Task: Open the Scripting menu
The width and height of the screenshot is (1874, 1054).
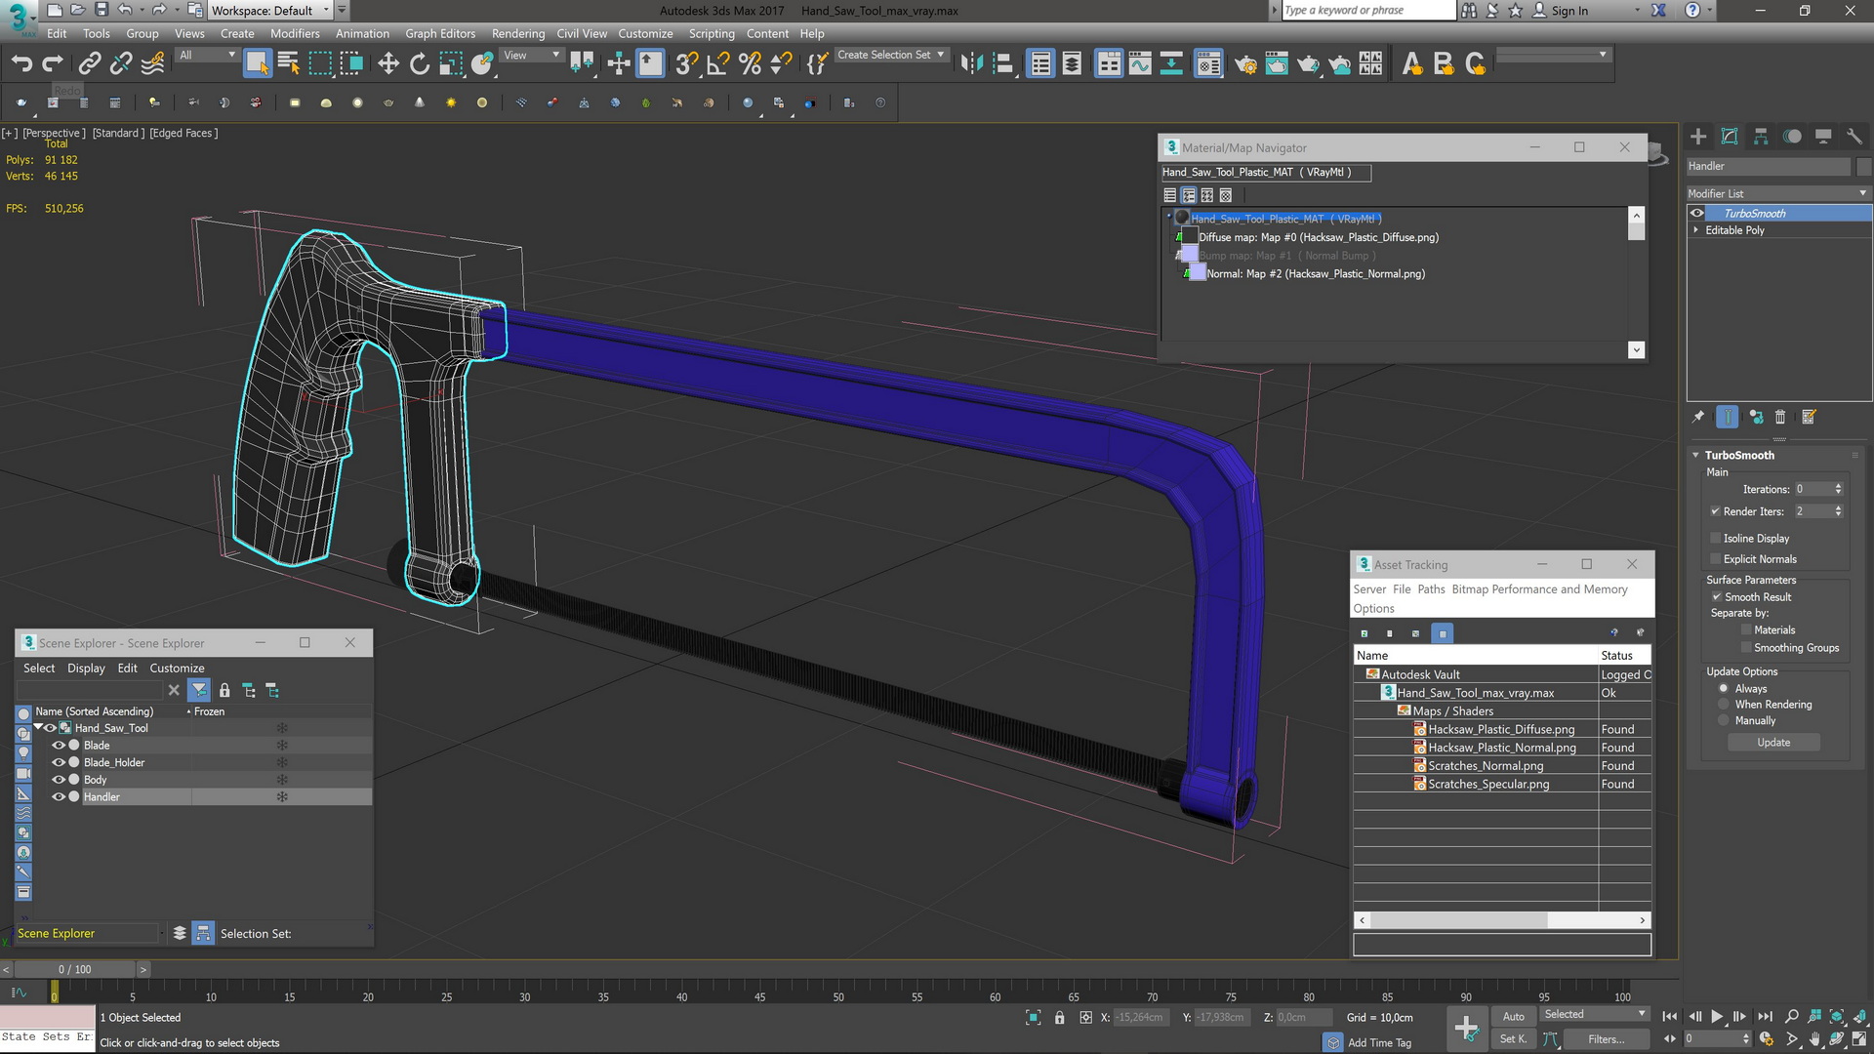Action: coord(712,33)
